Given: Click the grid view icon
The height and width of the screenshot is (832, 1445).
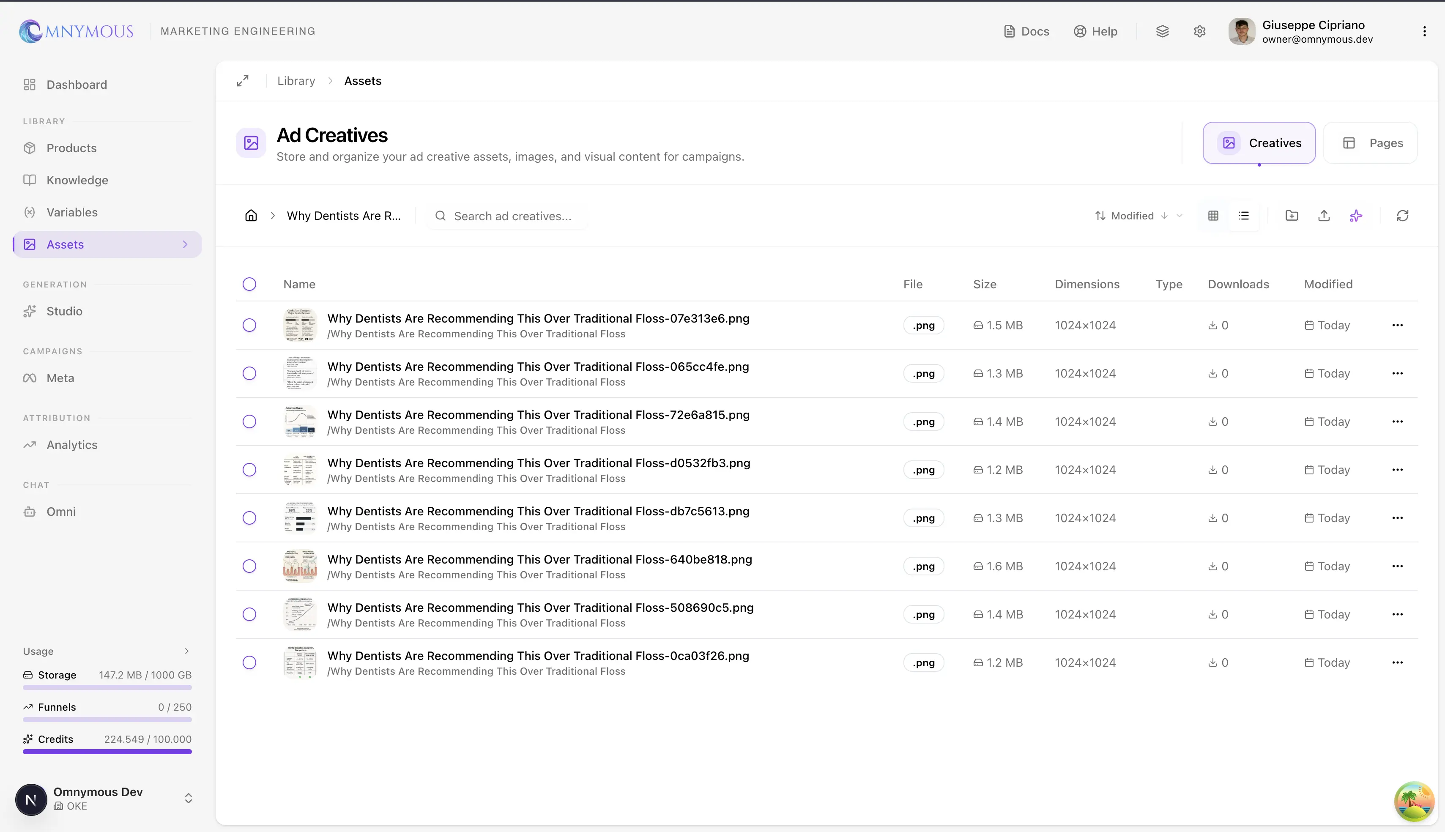Looking at the screenshot, I should (1213, 216).
